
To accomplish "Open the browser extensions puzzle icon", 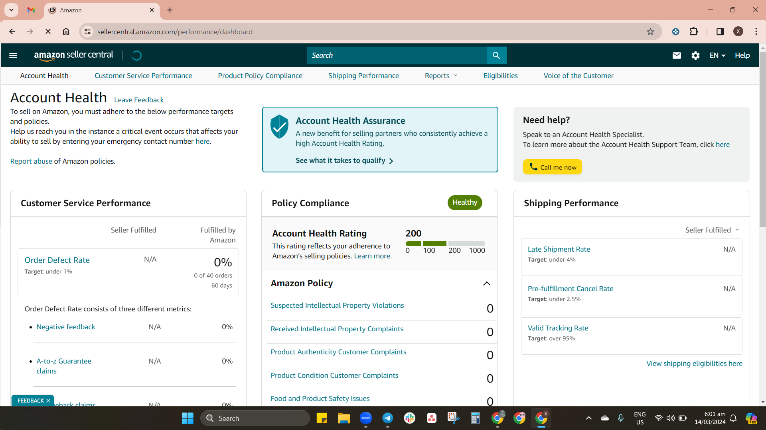I will [x=694, y=31].
